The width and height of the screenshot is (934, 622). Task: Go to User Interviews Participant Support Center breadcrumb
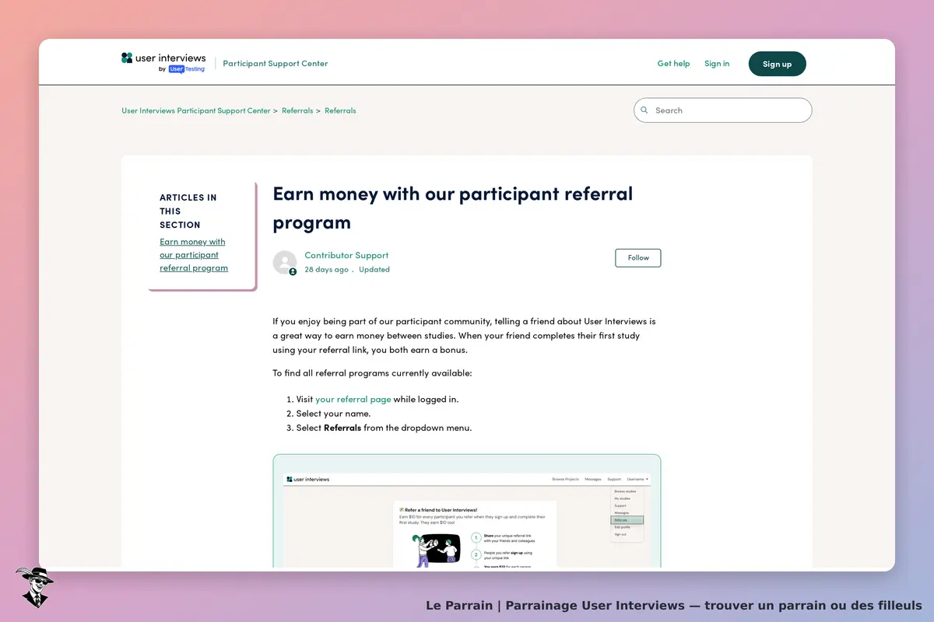196,110
